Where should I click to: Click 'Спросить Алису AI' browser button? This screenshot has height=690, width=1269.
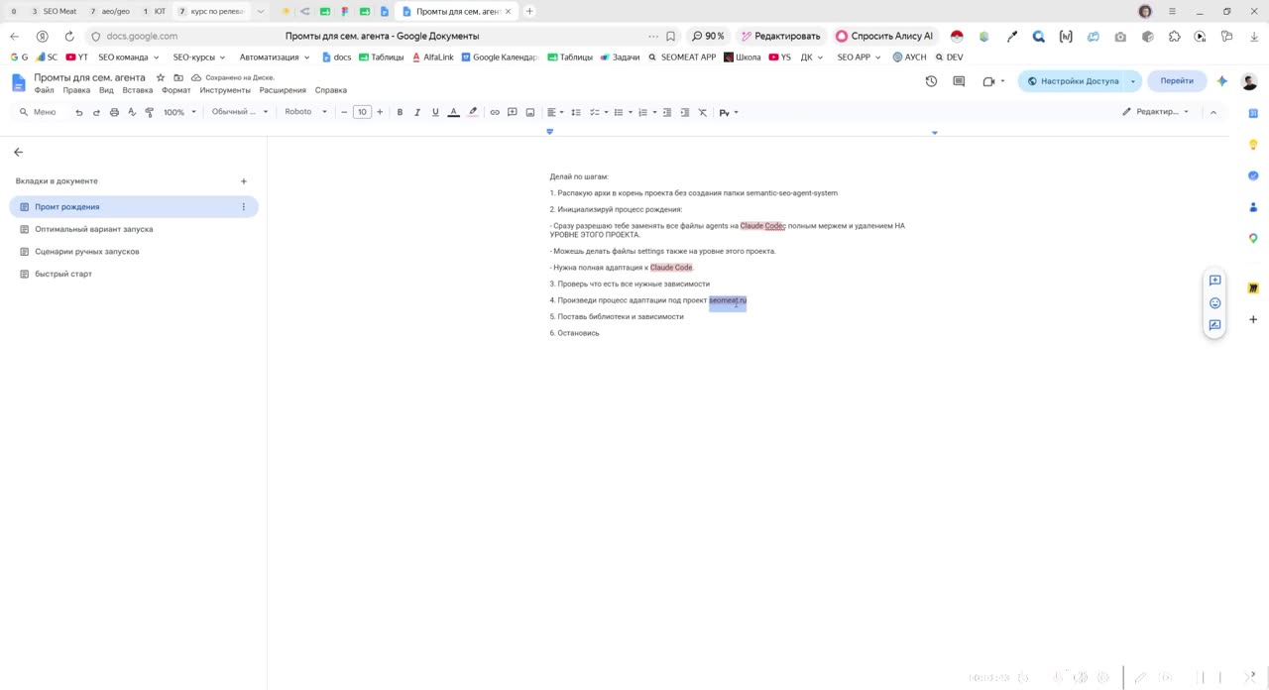click(884, 36)
